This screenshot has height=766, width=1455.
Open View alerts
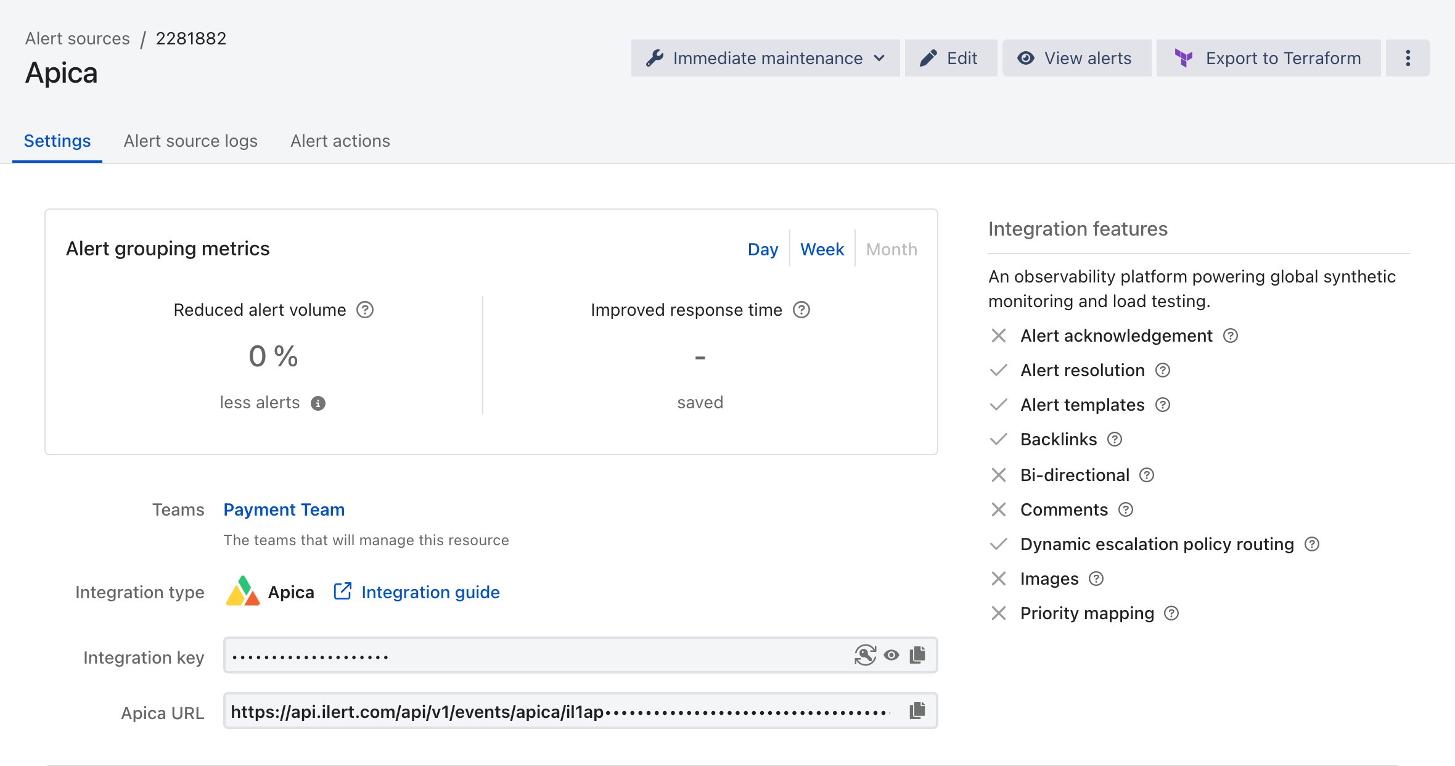click(1076, 58)
